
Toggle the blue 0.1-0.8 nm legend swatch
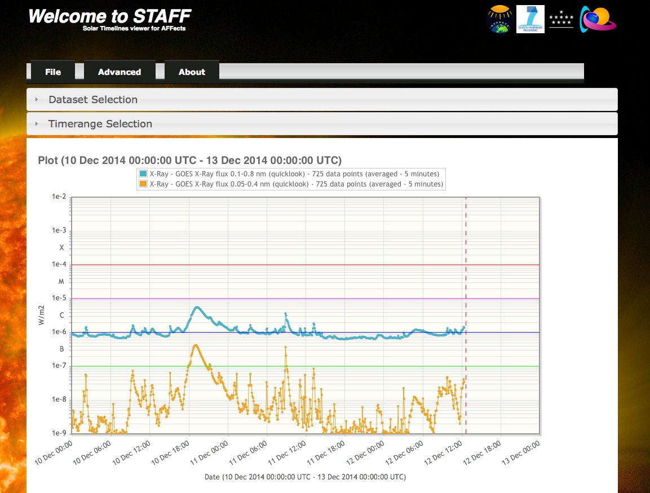(144, 174)
